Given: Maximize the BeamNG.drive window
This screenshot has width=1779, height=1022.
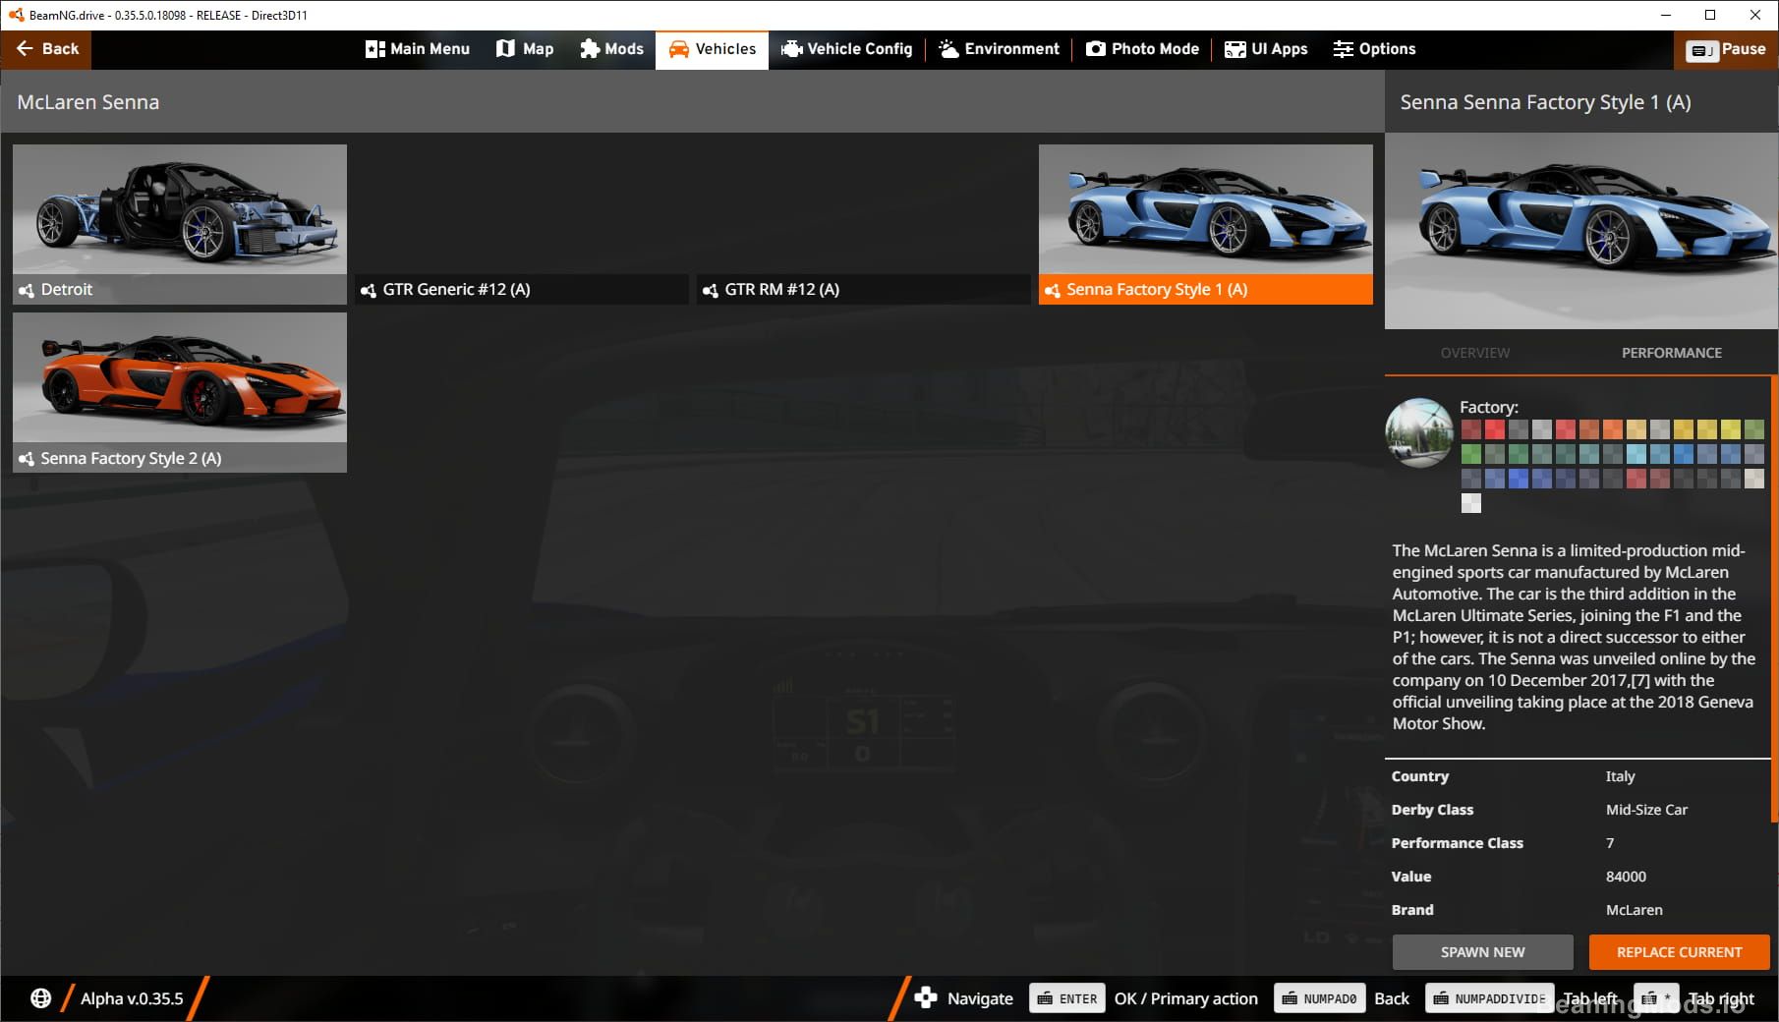Looking at the screenshot, I should click(1710, 15).
